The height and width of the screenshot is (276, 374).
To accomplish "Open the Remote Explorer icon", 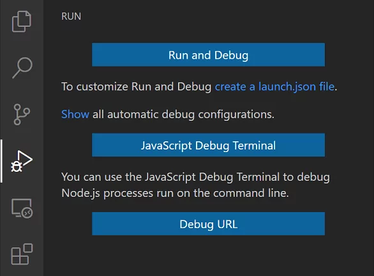I will pyautogui.click(x=22, y=208).
